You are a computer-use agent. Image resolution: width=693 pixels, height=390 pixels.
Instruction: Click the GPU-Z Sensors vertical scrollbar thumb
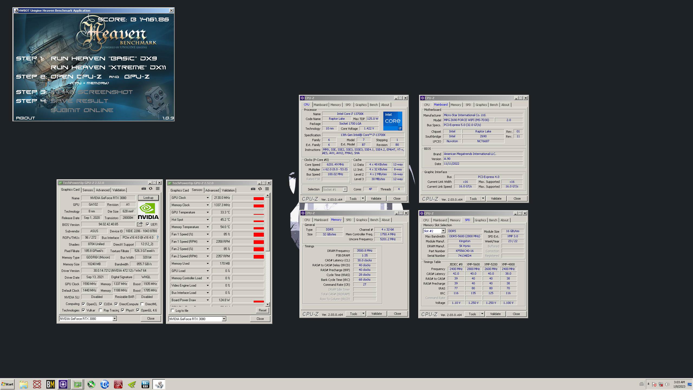coord(267,224)
